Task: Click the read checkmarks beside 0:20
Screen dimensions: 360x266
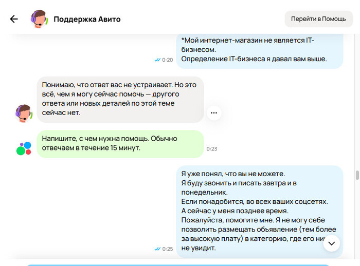Action: point(157,60)
